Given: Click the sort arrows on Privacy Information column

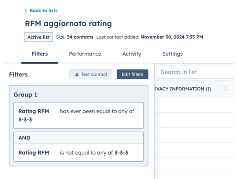Looking at the screenshot, I should (x=226, y=88).
